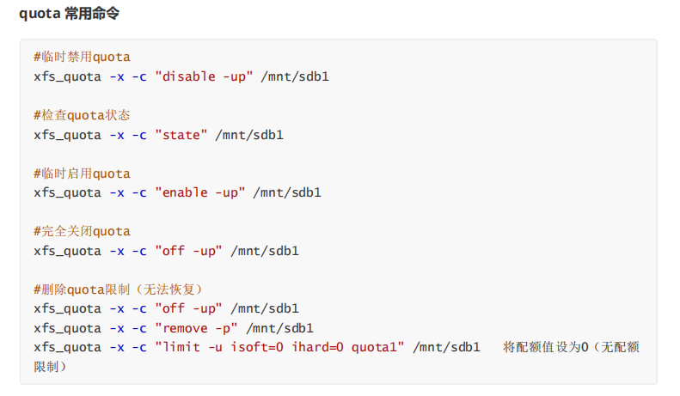
Task: Click the heading "quota 常用命令"
Action: tap(69, 14)
